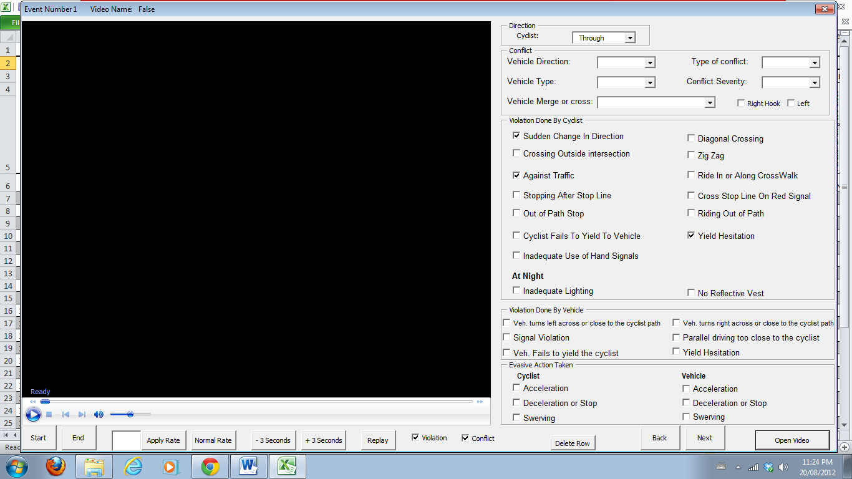Uncheck the Against Traffic checkbox
This screenshot has height=479, width=852.
coord(516,175)
